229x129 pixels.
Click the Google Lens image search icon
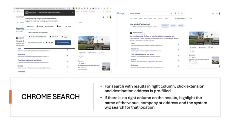[179, 13]
